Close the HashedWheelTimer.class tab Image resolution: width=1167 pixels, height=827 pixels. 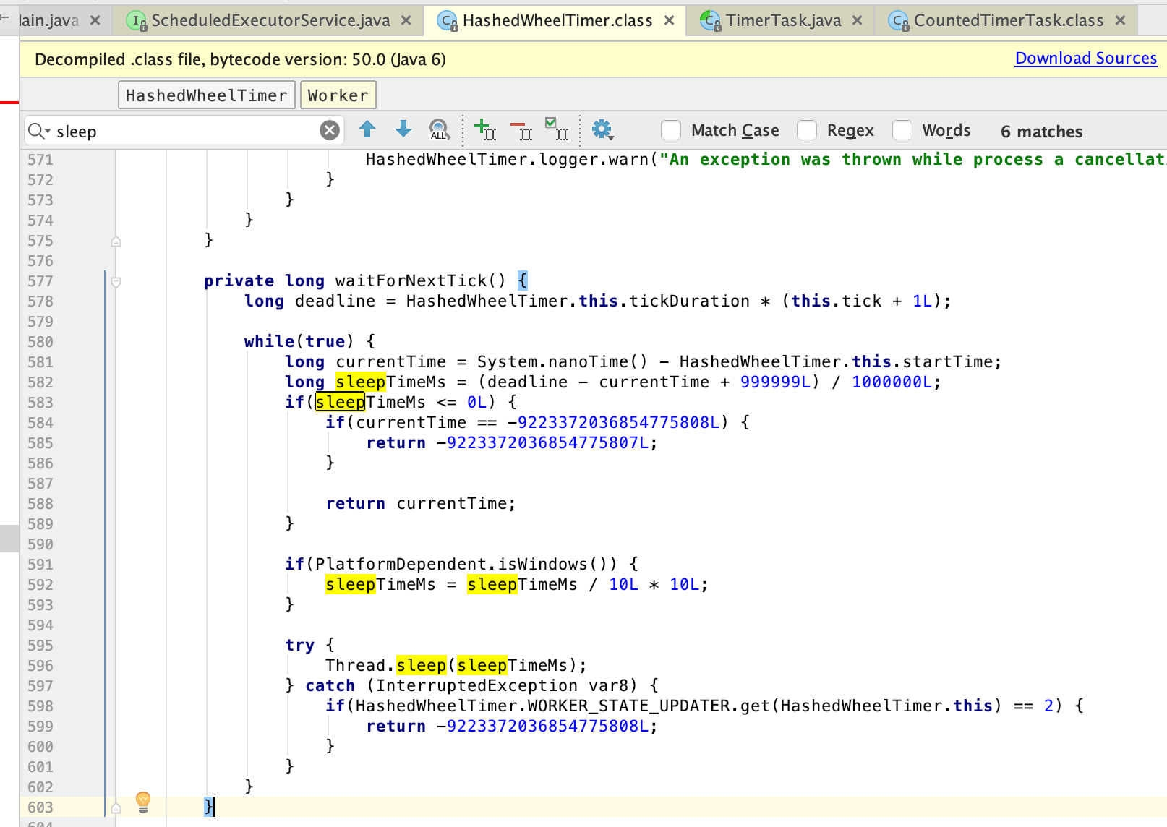(670, 21)
